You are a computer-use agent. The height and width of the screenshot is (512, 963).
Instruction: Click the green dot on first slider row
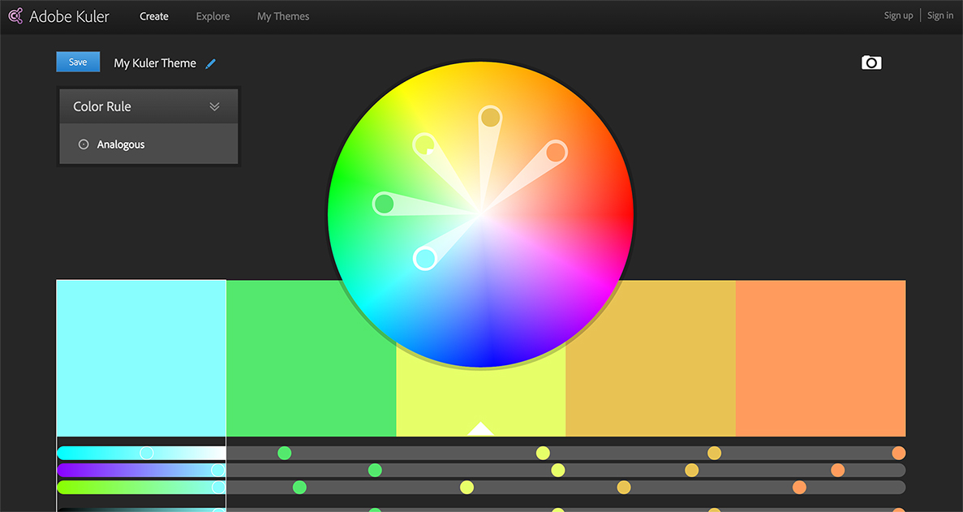[x=284, y=453]
